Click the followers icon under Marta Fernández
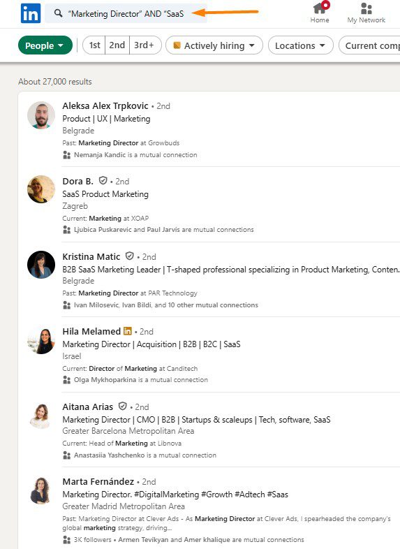 (x=66, y=539)
